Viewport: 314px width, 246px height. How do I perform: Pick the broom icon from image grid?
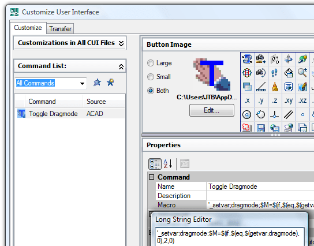tap(275, 87)
